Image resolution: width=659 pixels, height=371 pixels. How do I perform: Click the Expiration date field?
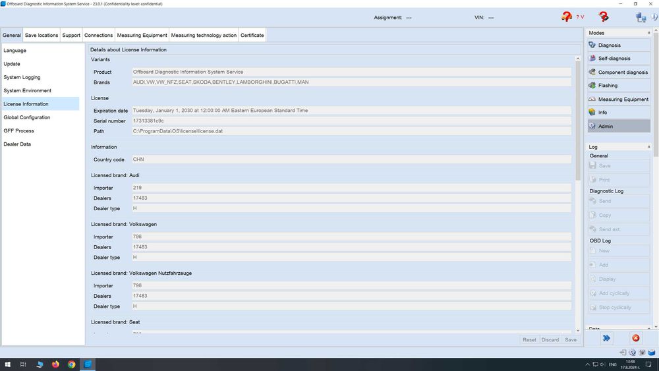click(351, 111)
